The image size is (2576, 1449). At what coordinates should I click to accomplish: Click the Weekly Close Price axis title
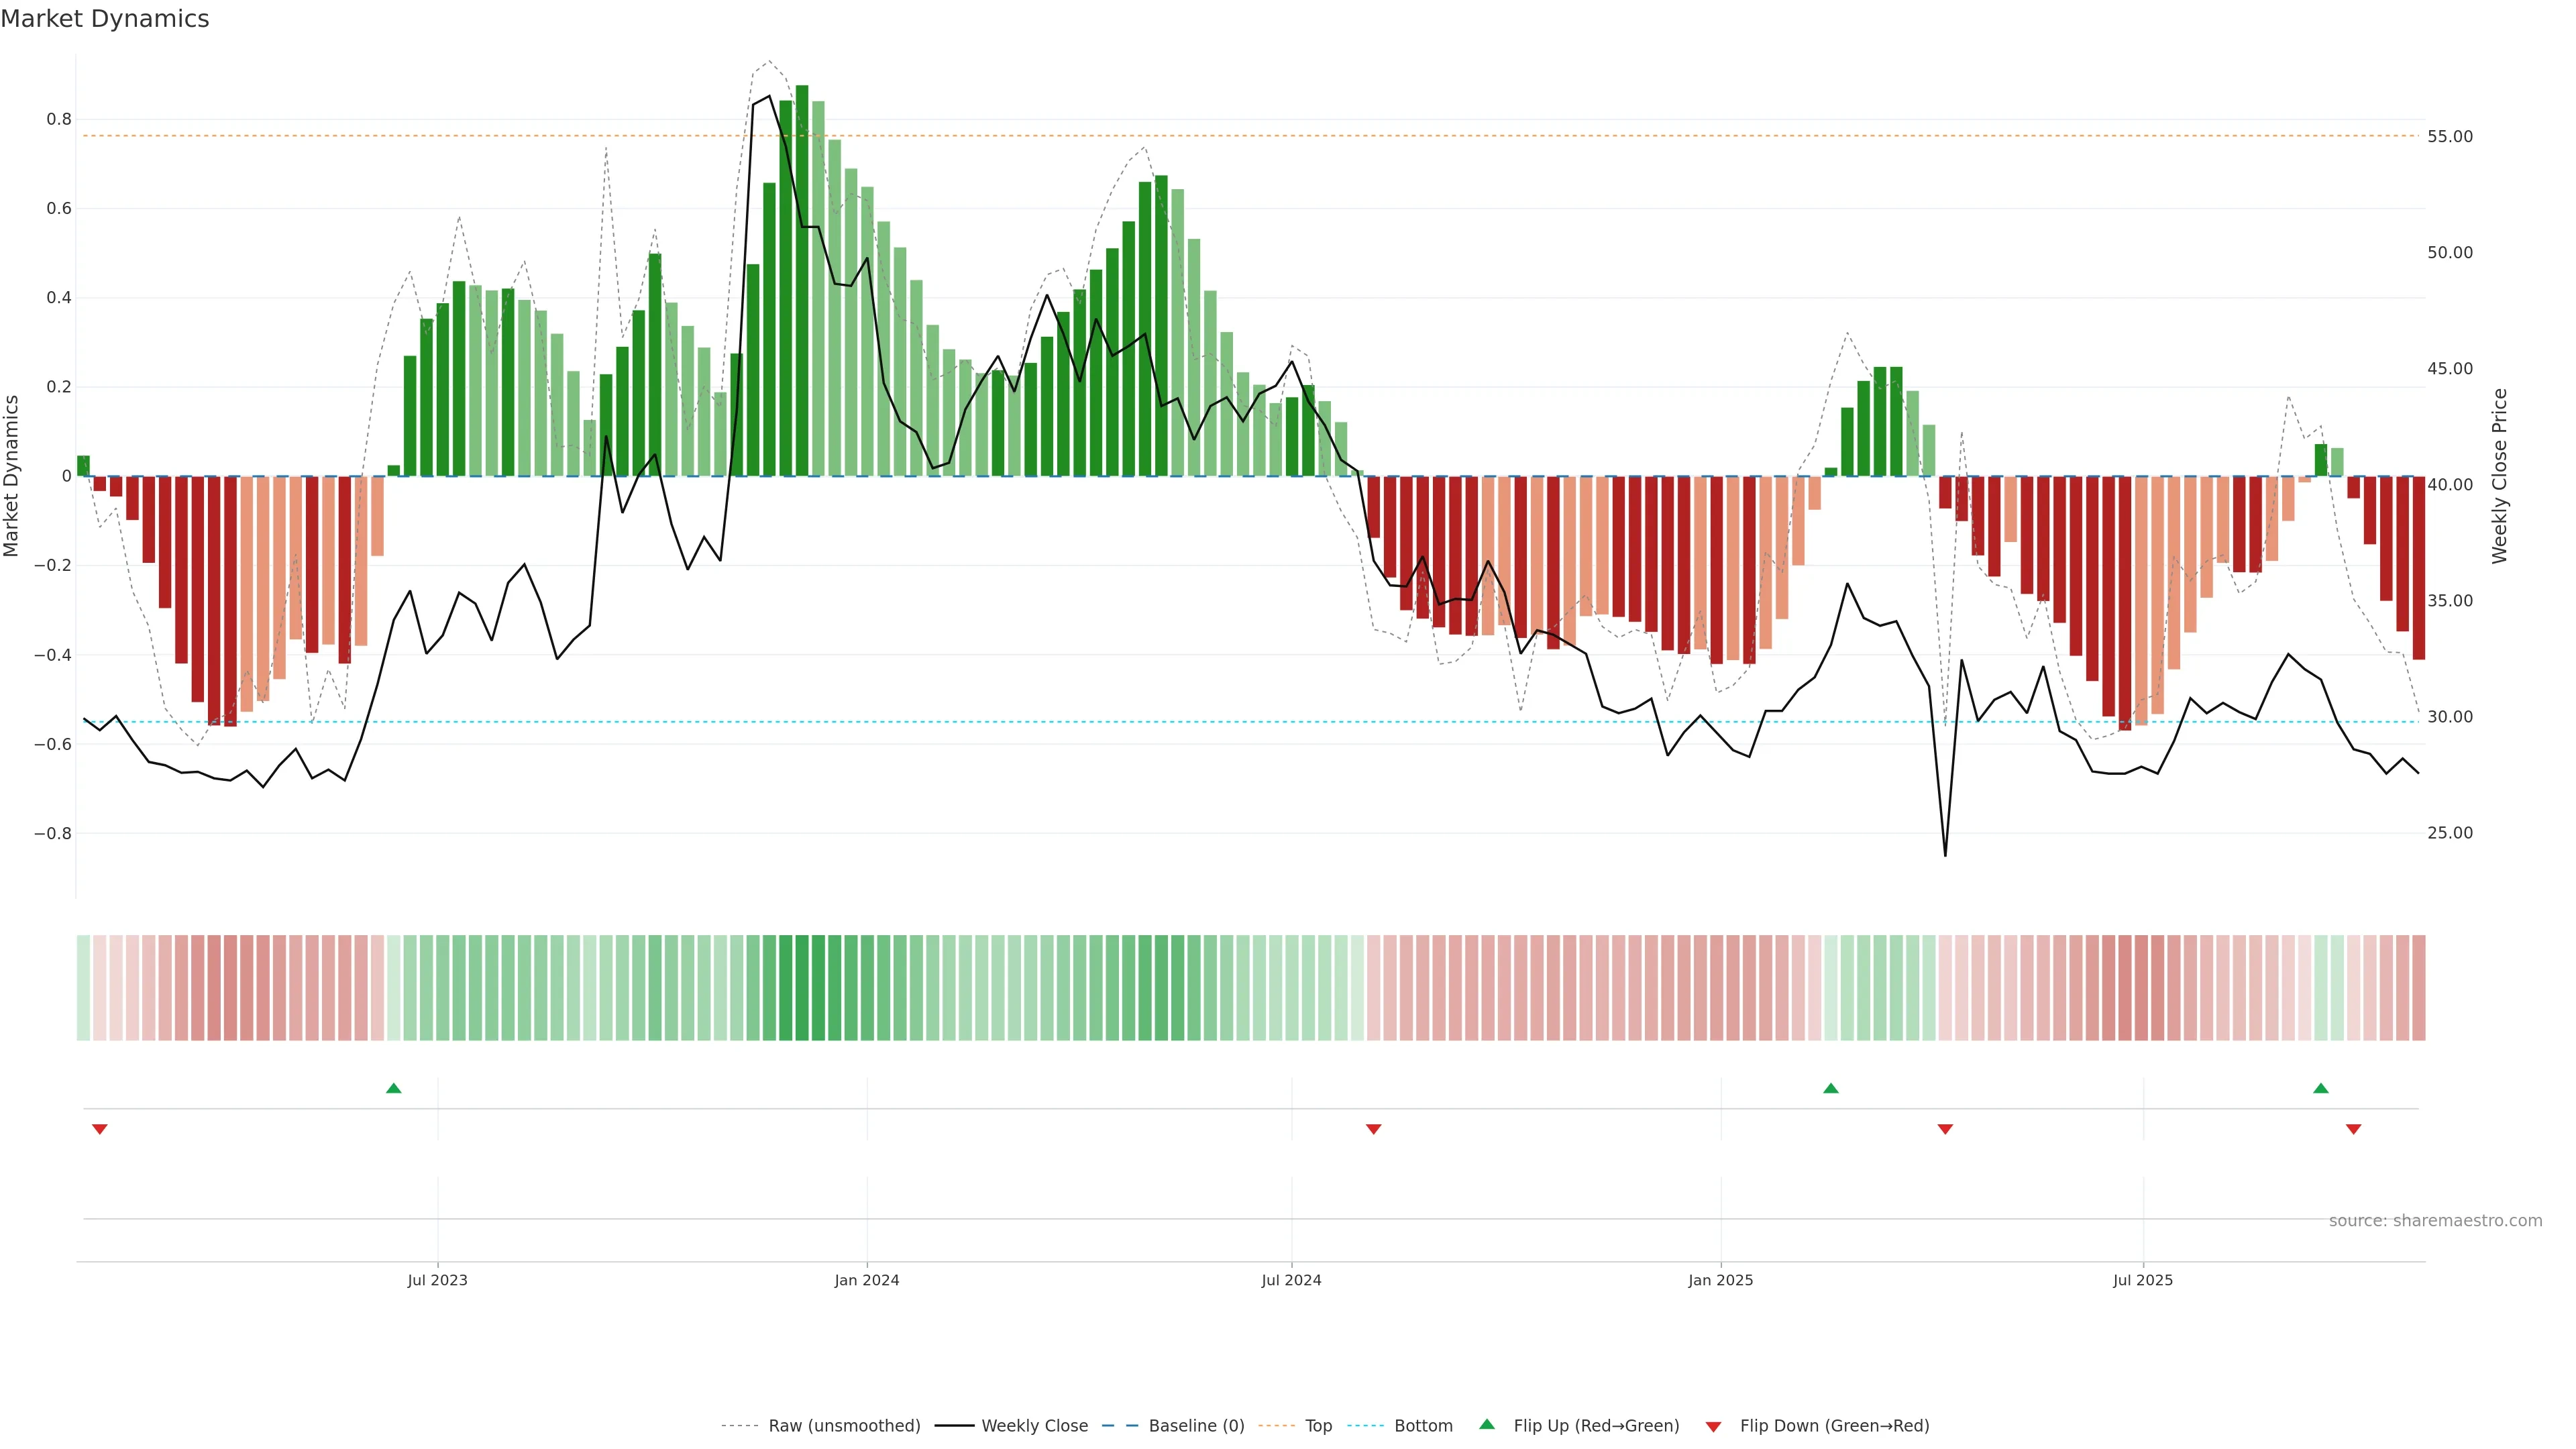click(x=2499, y=476)
